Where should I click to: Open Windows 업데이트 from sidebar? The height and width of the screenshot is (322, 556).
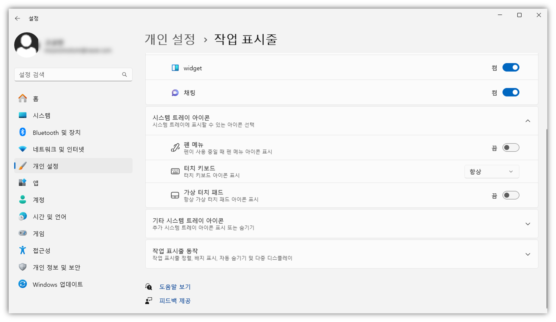point(58,284)
